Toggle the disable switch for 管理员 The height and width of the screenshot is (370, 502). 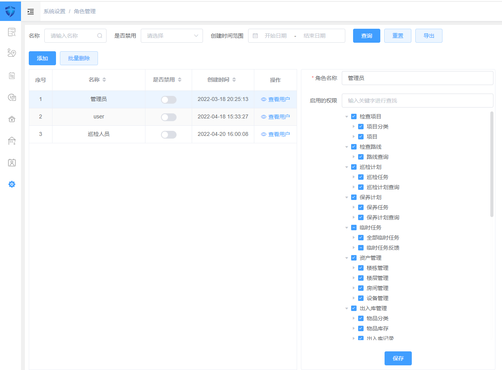click(169, 100)
